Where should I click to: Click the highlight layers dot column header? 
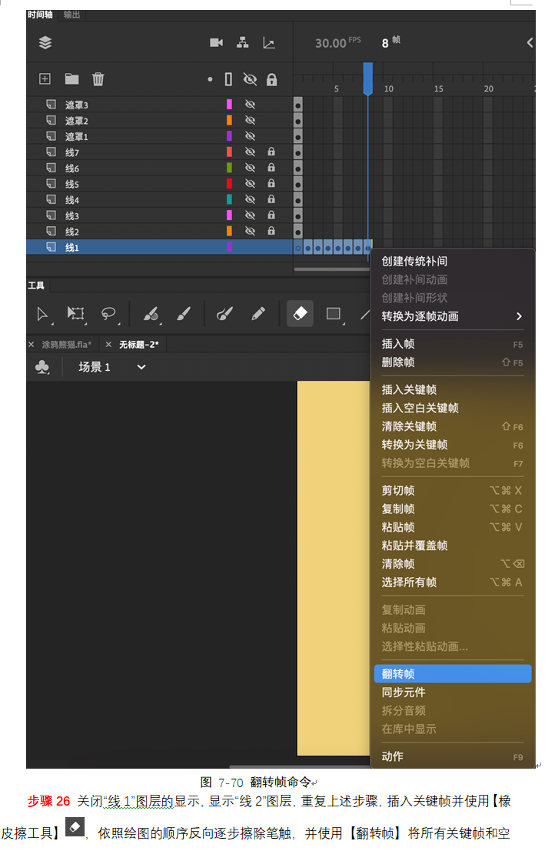point(210,79)
